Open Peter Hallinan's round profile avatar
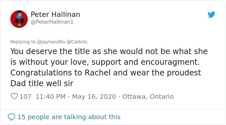This screenshot has width=226, height=125. click(x=19, y=19)
